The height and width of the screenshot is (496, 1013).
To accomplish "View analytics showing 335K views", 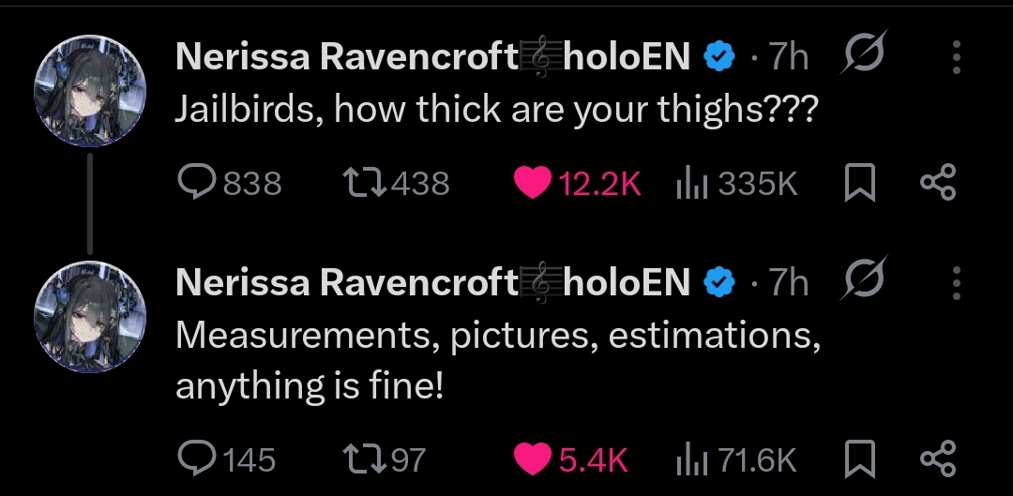I will (x=736, y=183).
